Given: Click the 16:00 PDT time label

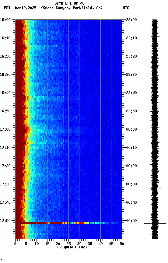Looking at the screenshot, I should [5, 20].
